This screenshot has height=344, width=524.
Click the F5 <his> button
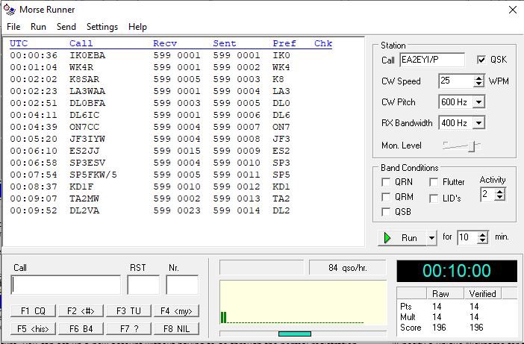coord(33,328)
